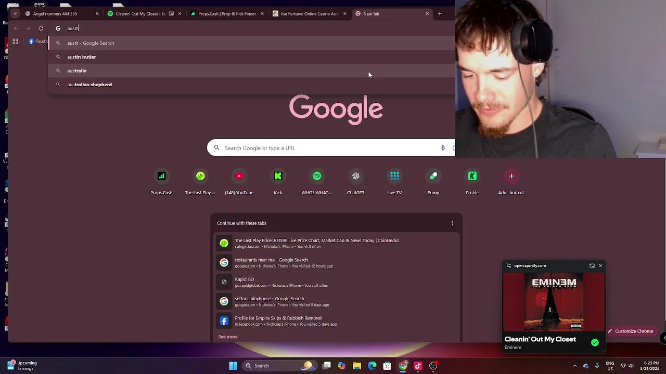The height and width of the screenshot is (374, 666).
Task: Open the TikTok taskbar app
Action: pos(418,366)
